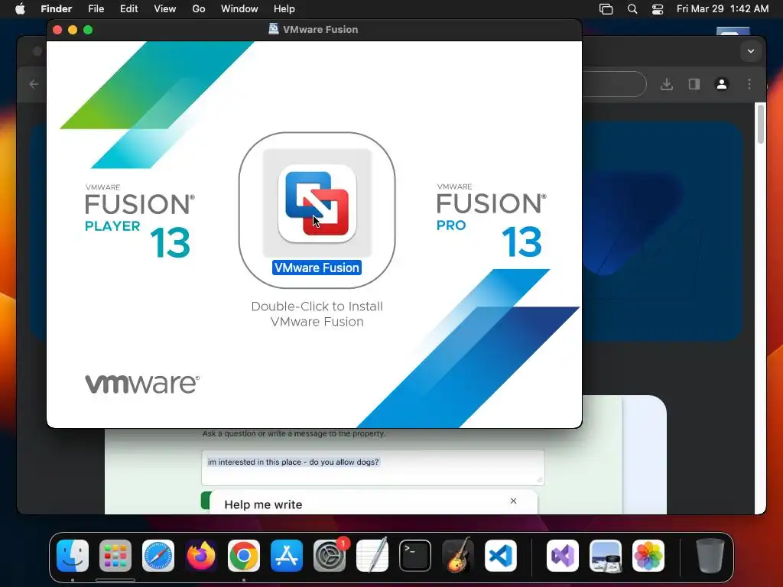This screenshot has height=587, width=783.
Task: Close the Help me write popup
Action: (x=513, y=501)
